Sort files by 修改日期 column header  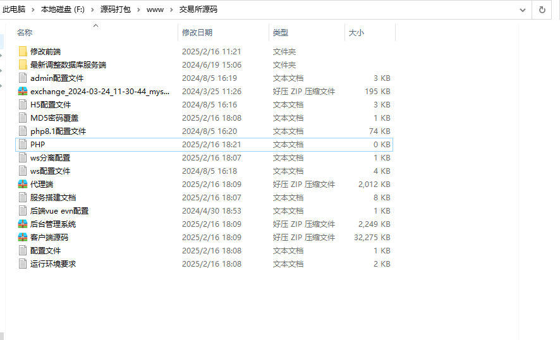(197, 32)
